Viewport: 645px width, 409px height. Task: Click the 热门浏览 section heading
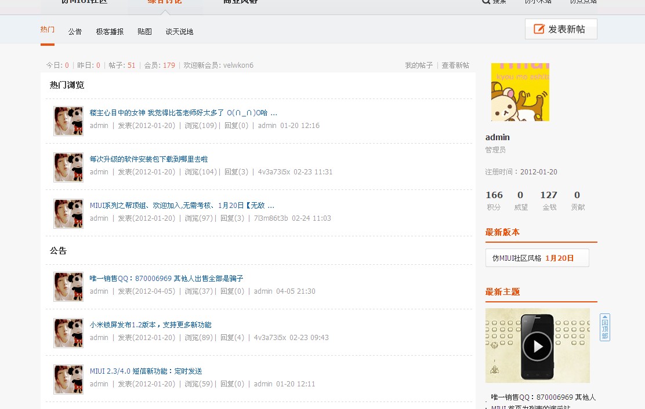coord(67,85)
